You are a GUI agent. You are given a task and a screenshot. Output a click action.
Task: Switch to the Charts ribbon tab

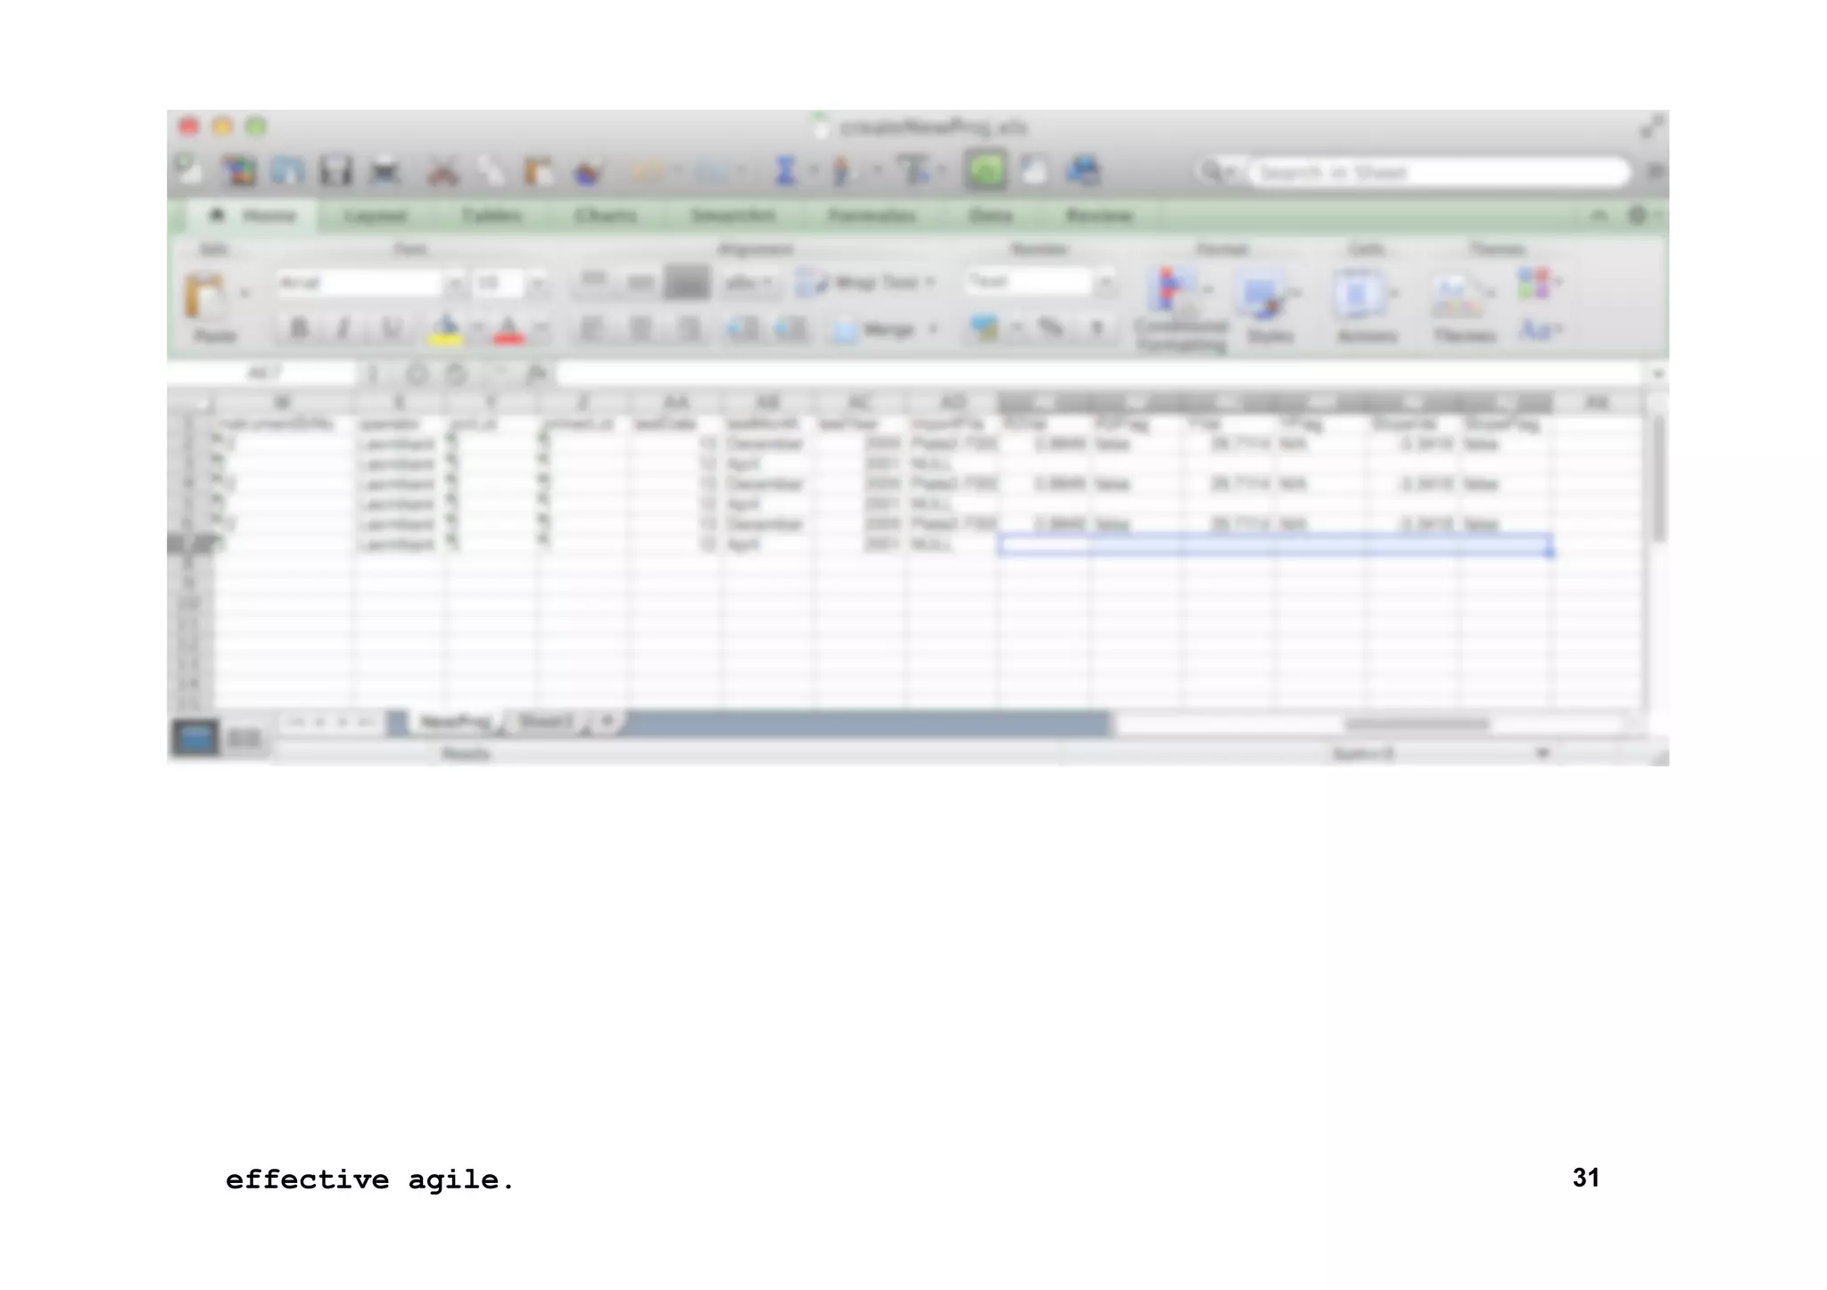tap(606, 216)
